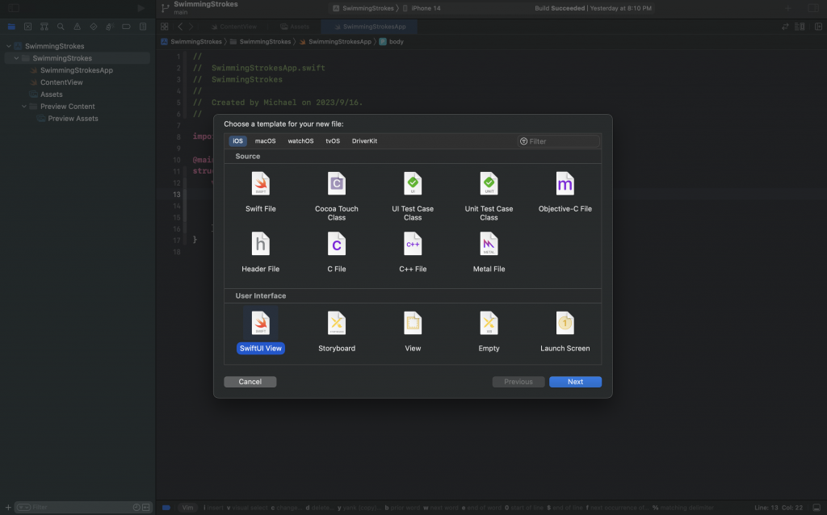
Task: Open Assets in project navigator
Action: 51,94
